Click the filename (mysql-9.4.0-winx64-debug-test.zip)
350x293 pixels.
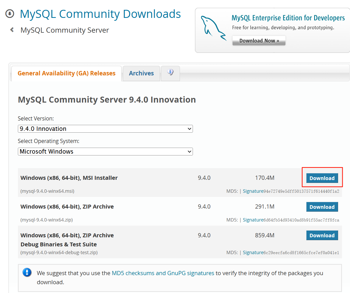(x=59, y=253)
